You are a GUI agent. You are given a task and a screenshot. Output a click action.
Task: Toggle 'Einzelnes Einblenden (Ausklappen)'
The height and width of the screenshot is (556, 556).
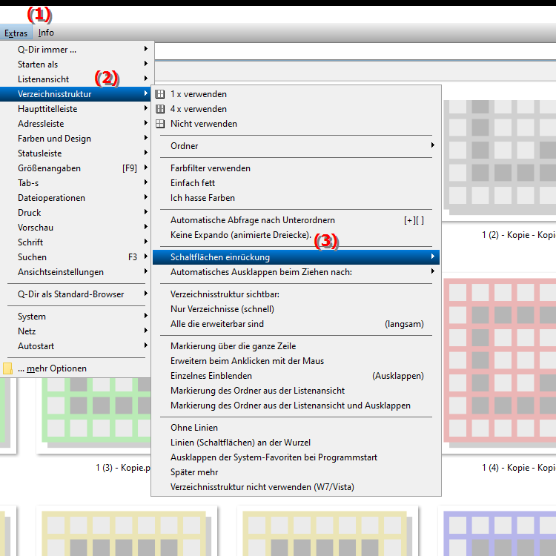pyautogui.click(x=296, y=376)
